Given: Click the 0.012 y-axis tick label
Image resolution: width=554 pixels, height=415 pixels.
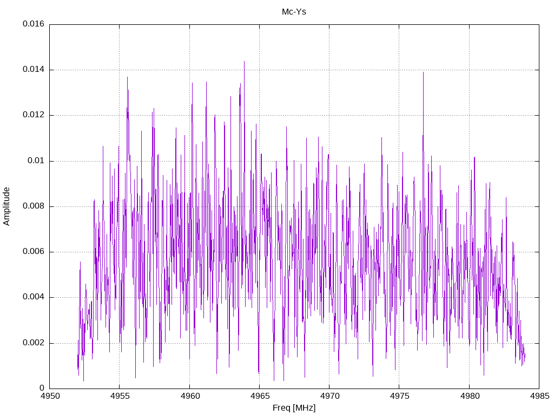Looking at the screenshot, I should coord(34,115).
